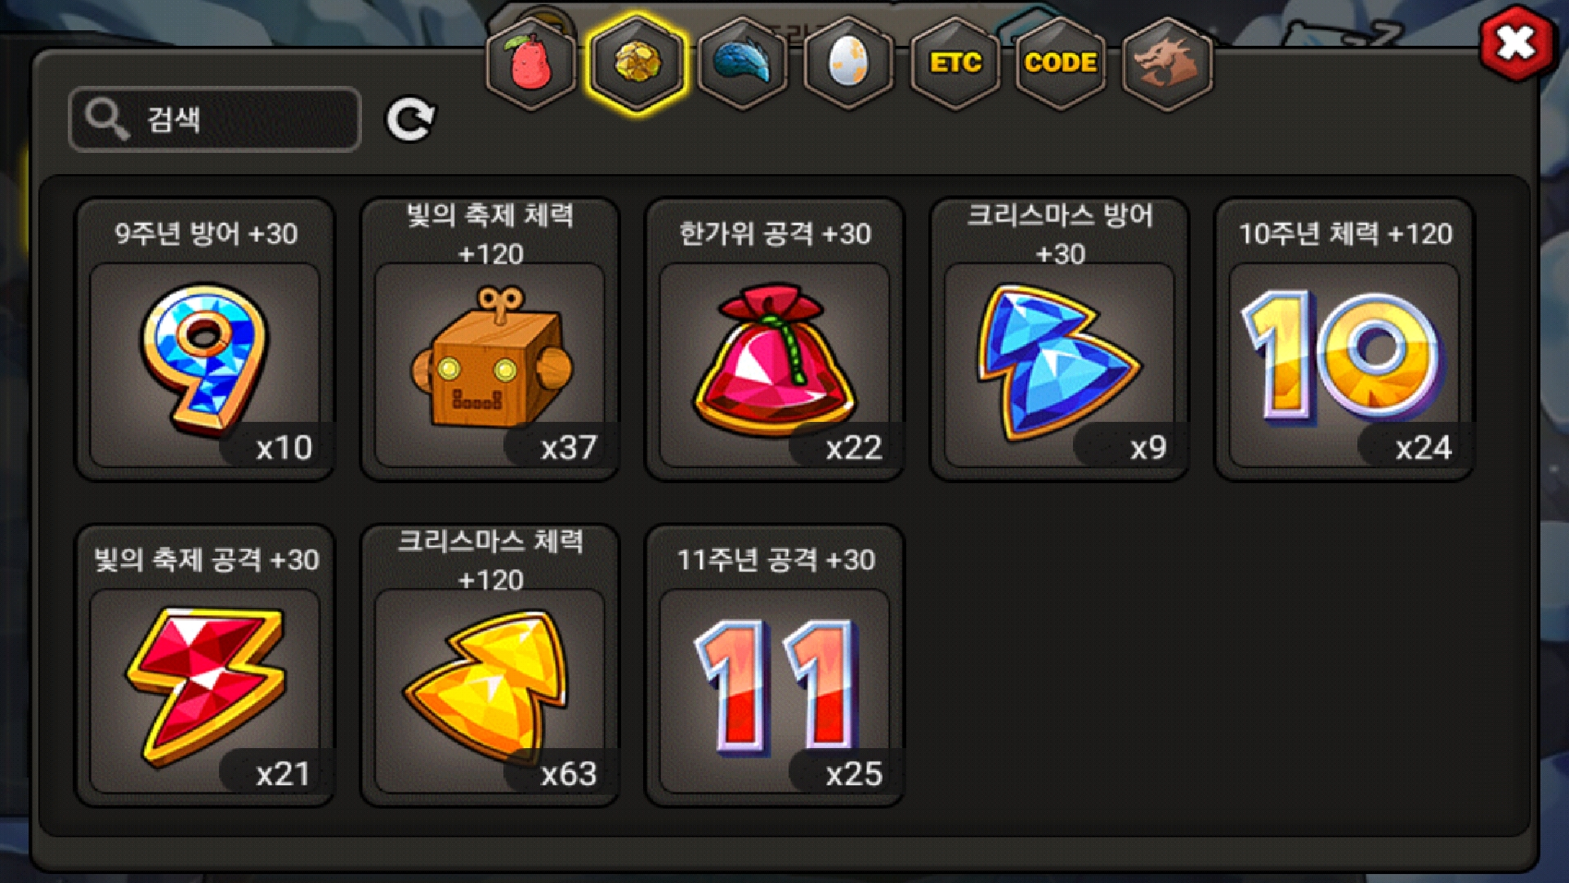
Task: Click the x63 quantity badge
Action: (x=564, y=773)
